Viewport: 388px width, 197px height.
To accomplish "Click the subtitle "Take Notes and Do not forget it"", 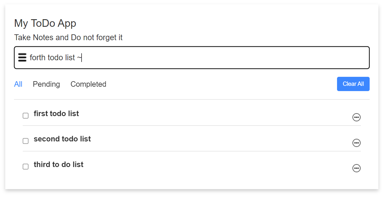I will [x=68, y=37].
